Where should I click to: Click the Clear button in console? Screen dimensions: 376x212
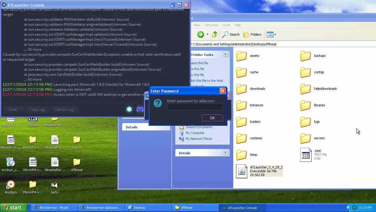[13, 109]
